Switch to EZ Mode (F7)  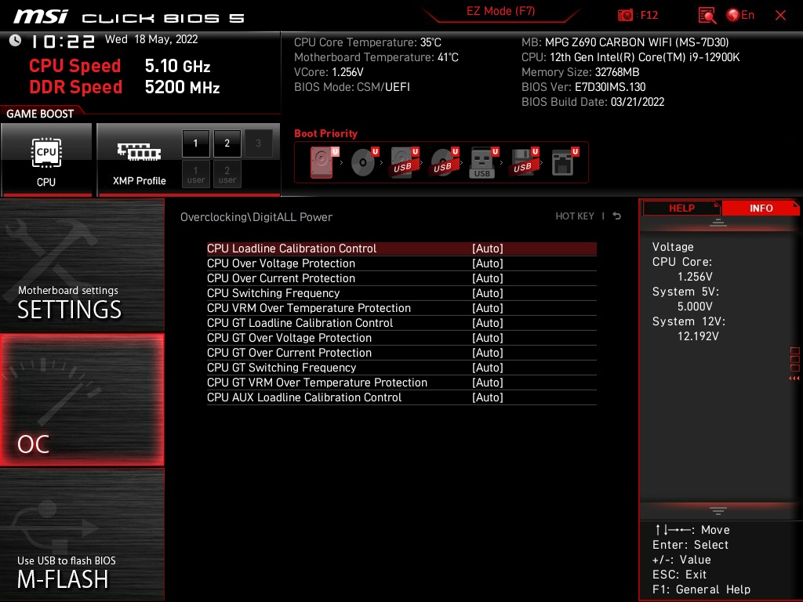coord(500,11)
